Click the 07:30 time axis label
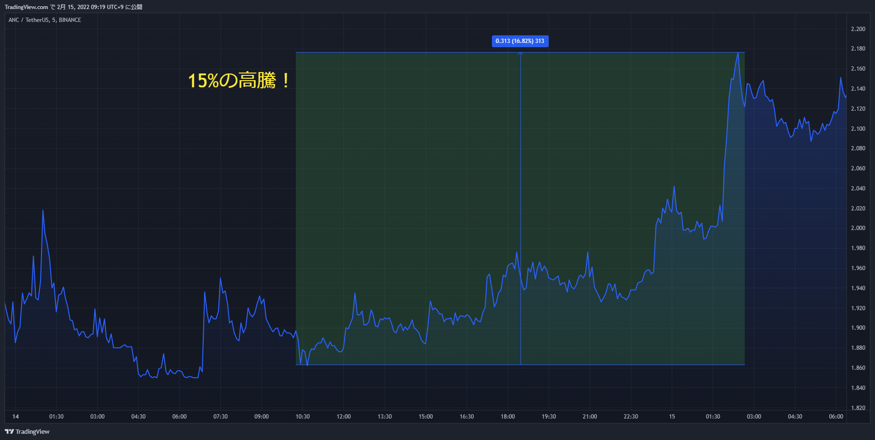The height and width of the screenshot is (440, 875). 220,417
